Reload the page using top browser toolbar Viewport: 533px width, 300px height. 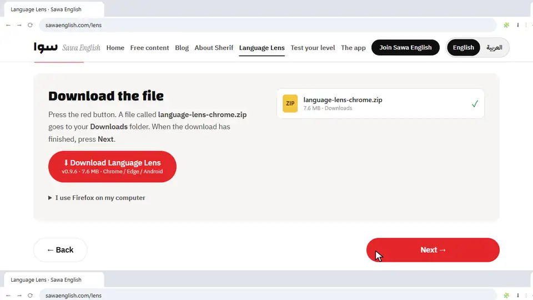pyautogui.click(x=30, y=25)
